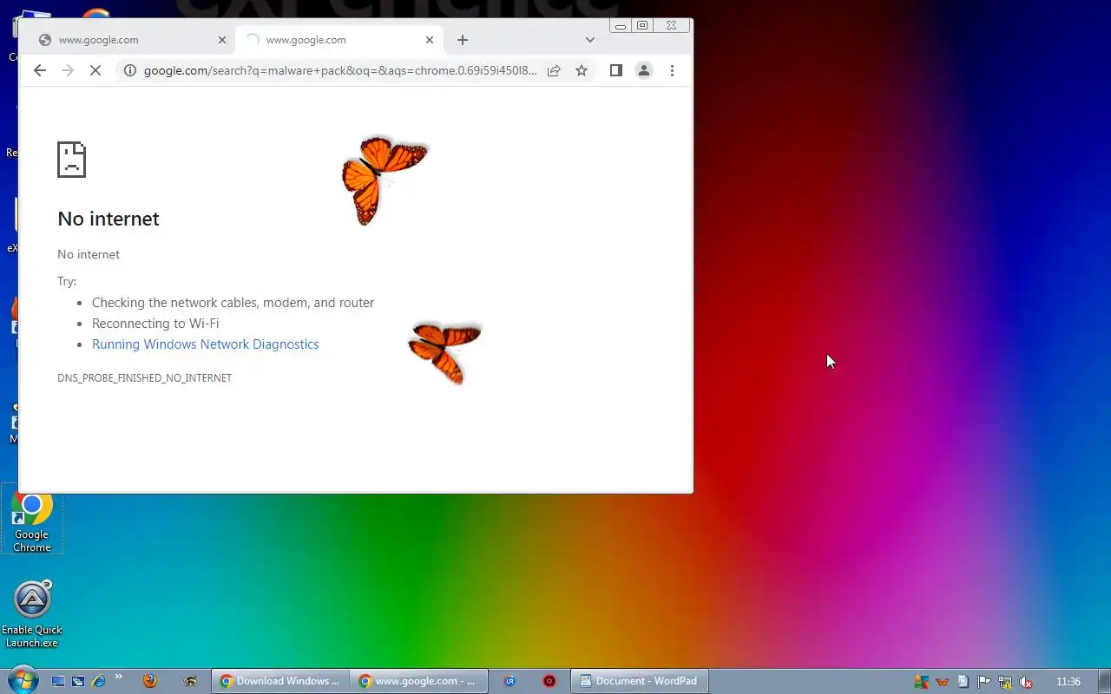
Task: Open the Google Chrome desktop shortcut
Action: (x=32, y=520)
